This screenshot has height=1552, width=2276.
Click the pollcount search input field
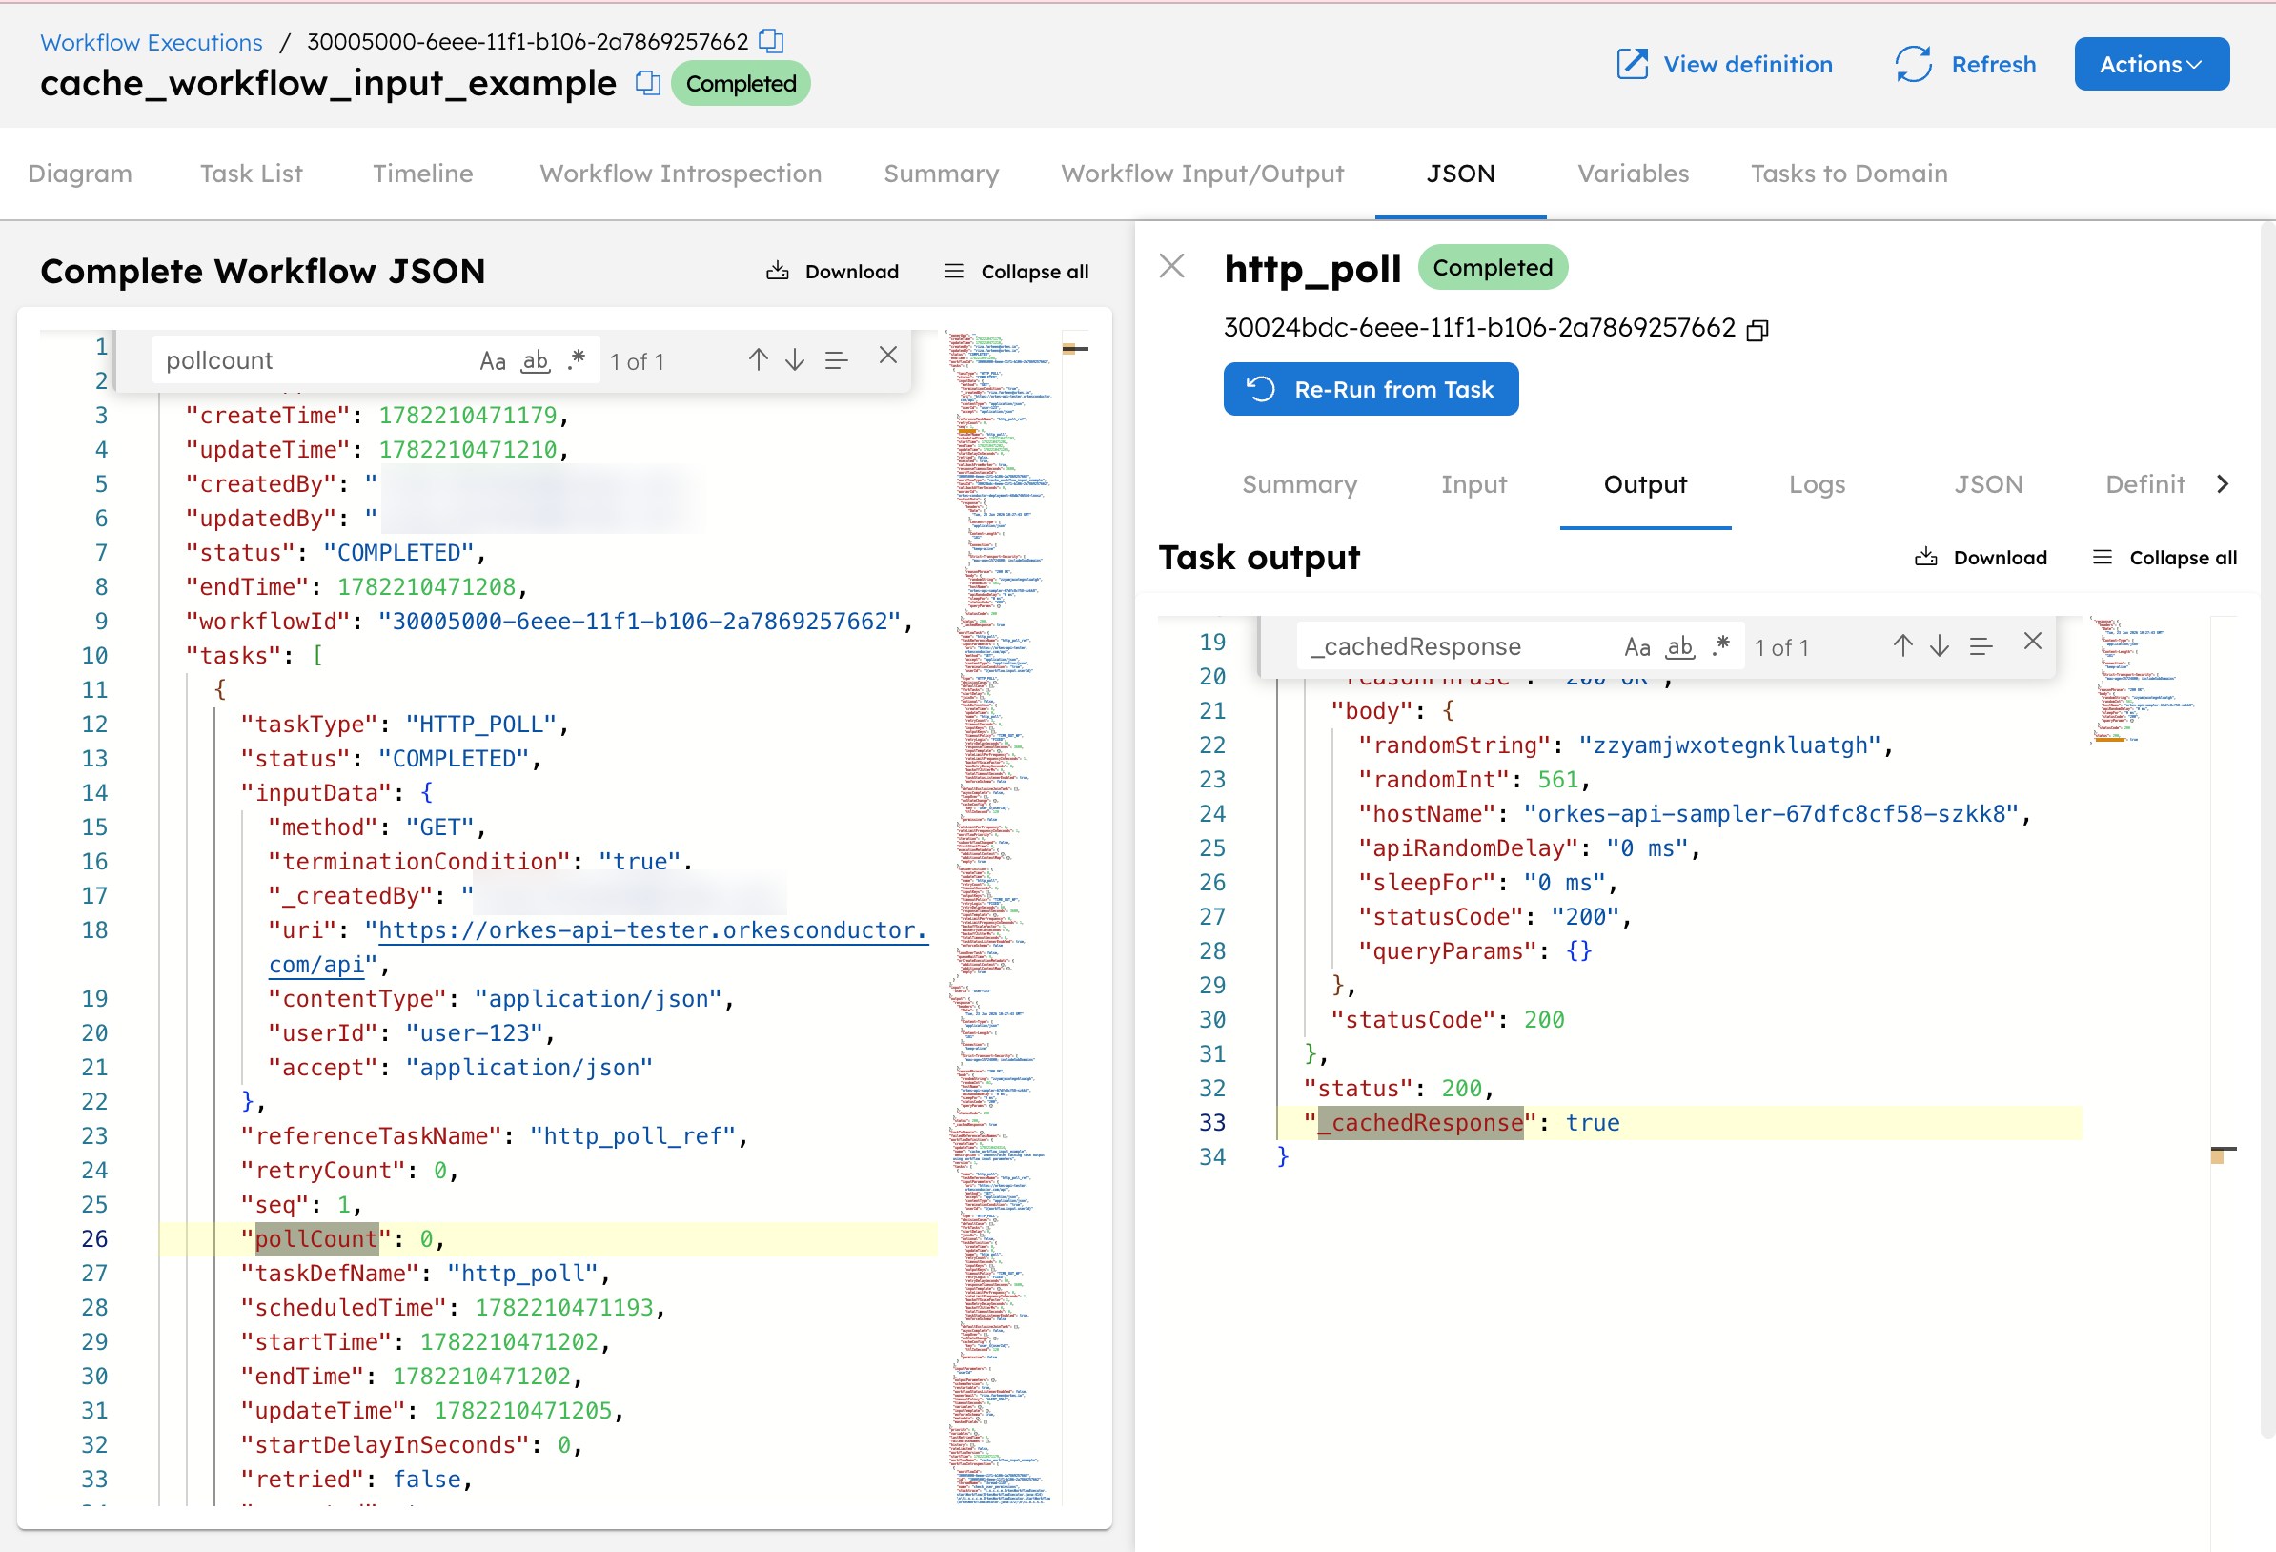(314, 360)
